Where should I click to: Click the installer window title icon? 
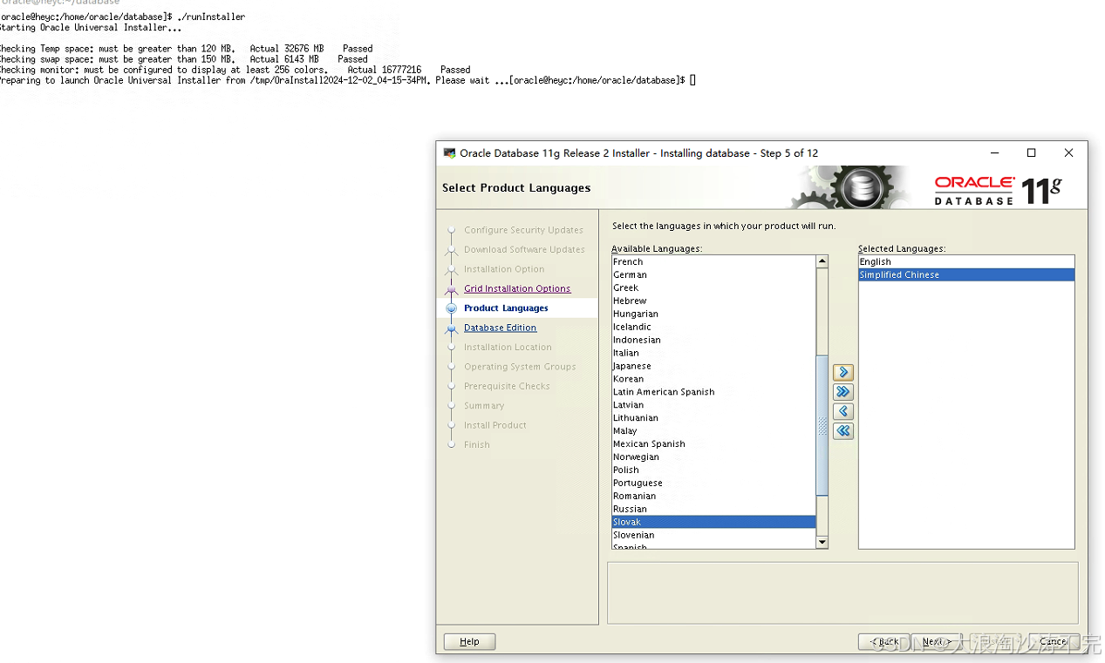point(449,153)
